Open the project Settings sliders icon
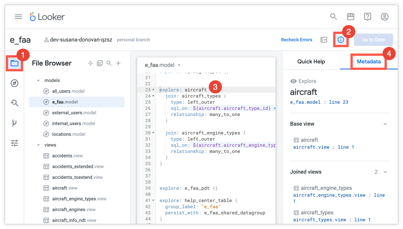The width and height of the screenshot is (403, 229). 14,143
